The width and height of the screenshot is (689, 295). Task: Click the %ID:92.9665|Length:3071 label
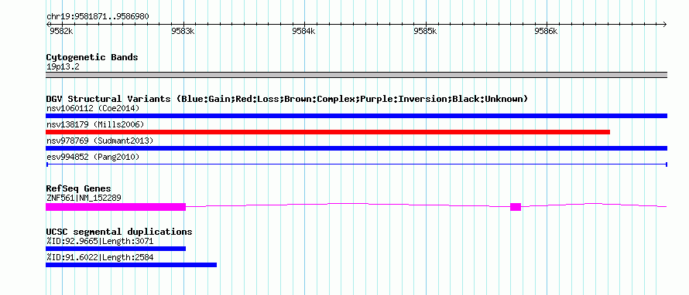coord(99,242)
